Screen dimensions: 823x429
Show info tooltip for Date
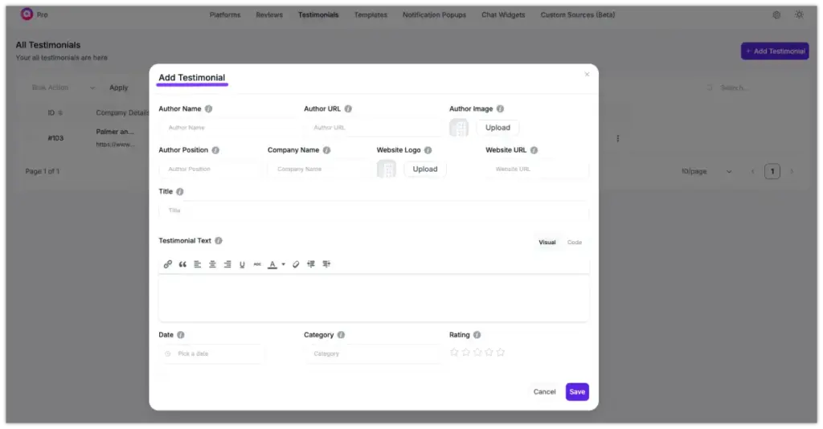tap(181, 334)
